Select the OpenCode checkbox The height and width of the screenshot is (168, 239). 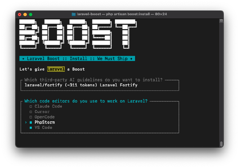[x=31, y=117]
